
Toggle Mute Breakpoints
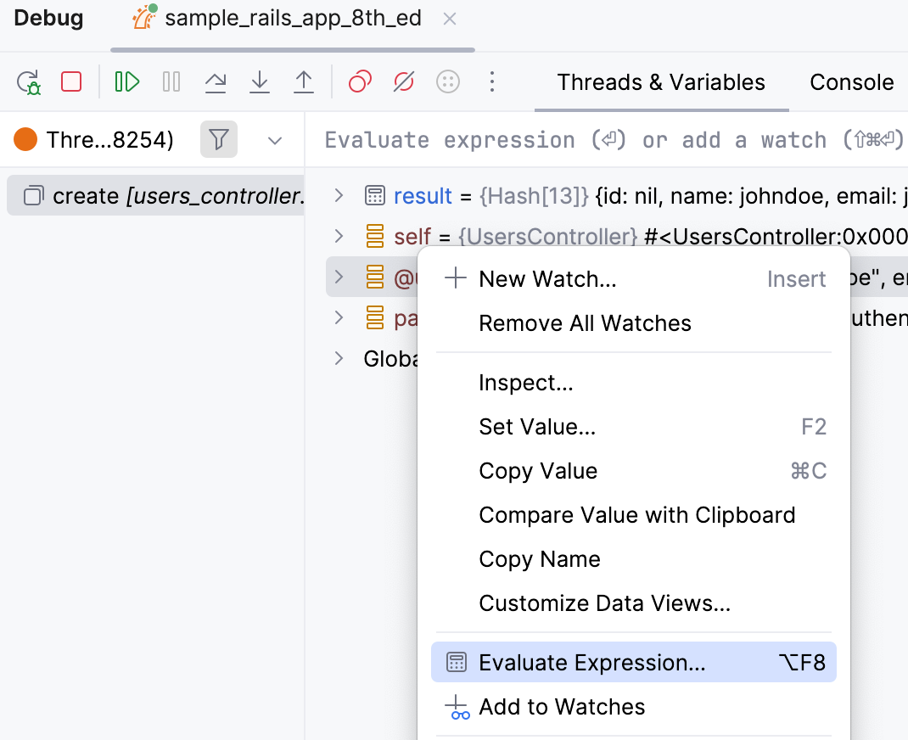[404, 81]
